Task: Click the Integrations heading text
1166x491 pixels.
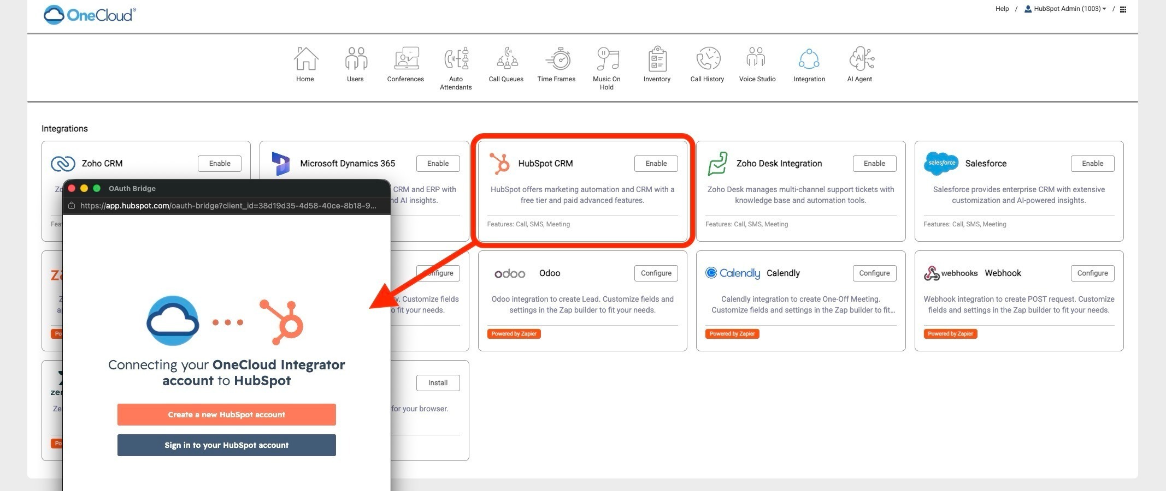Action: click(x=64, y=129)
